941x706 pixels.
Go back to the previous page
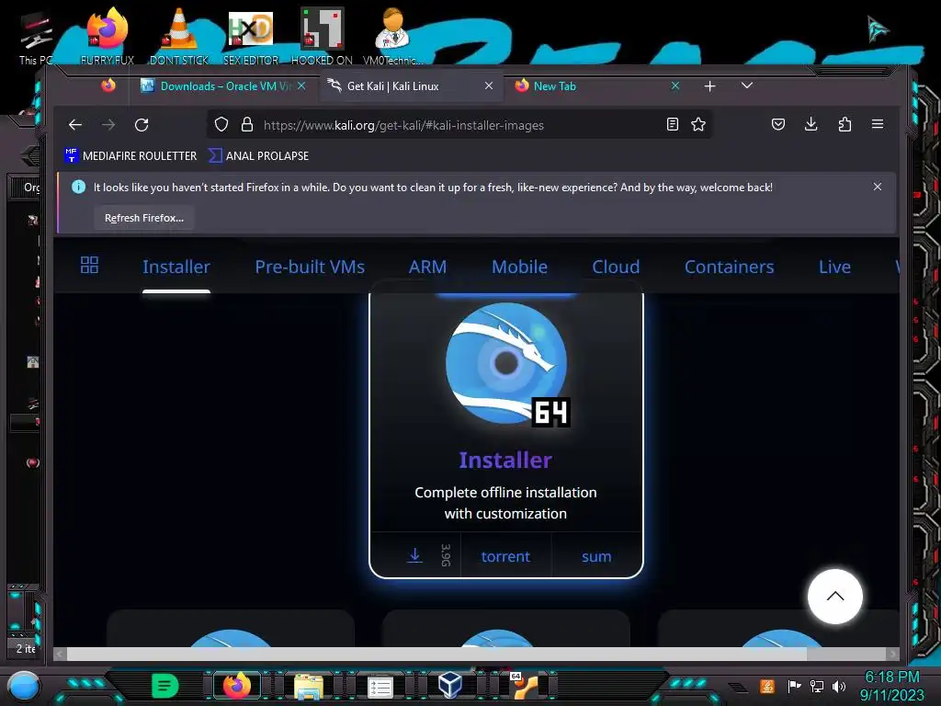(75, 125)
